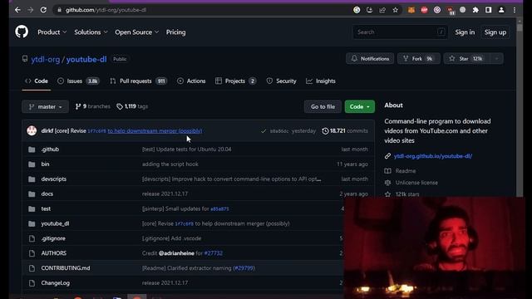Open browser extensions puzzle icon
The width and height of the screenshot is (532, 299).
click(475, 10)
